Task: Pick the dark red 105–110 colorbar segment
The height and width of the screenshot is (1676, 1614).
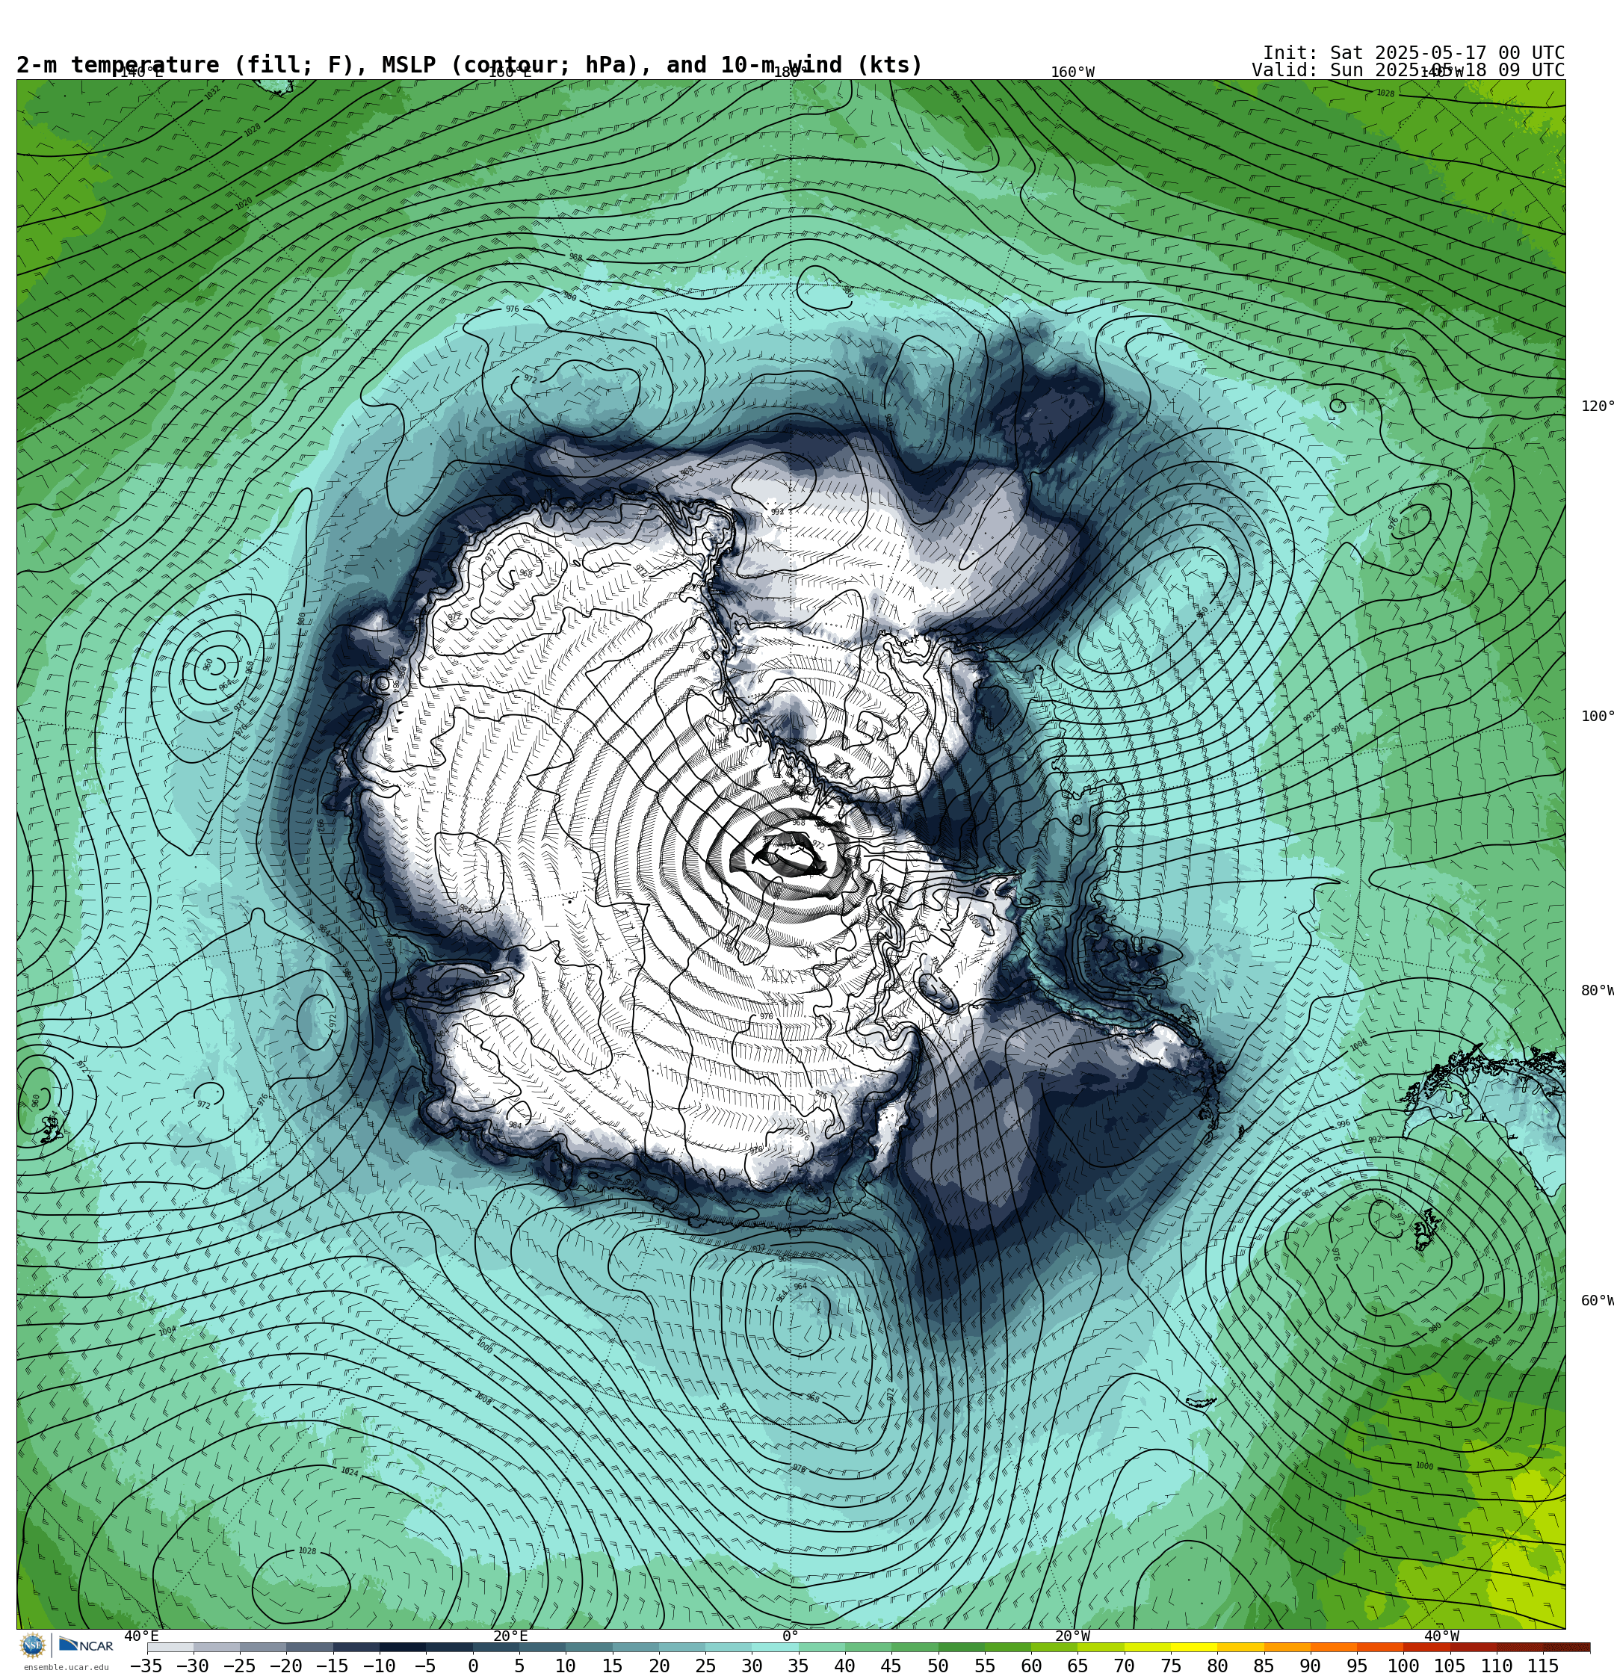Action: (1473, 1647)
